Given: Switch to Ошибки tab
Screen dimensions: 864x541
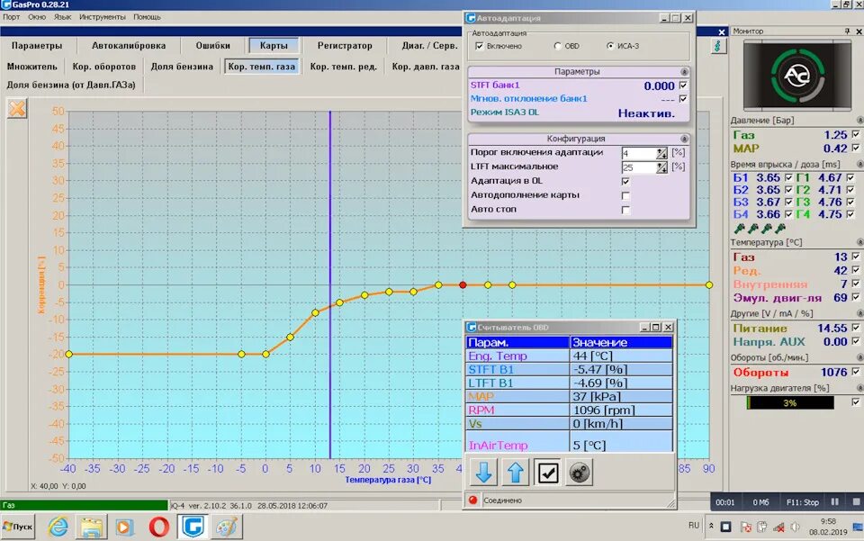Looking at the screenshot, I should point(212,46).
